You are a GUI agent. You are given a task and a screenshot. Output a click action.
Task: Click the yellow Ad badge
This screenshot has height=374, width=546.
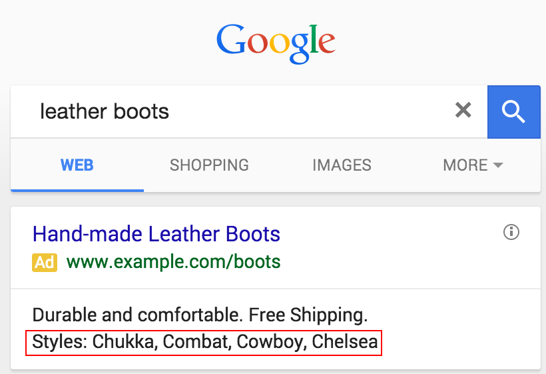(x=45, y=263)
